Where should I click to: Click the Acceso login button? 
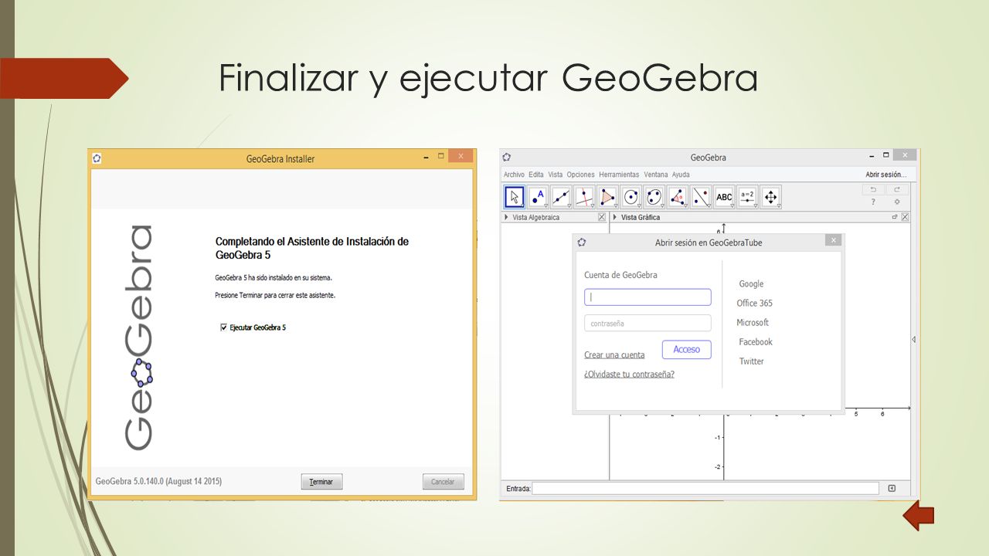tap(686, 350)
